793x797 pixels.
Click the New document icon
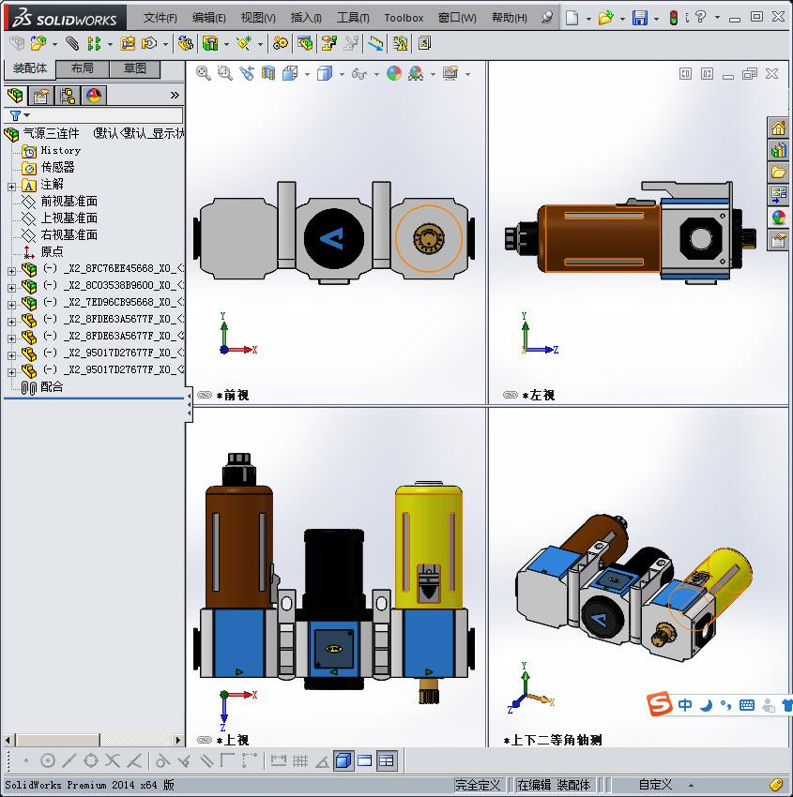point(572,18)
